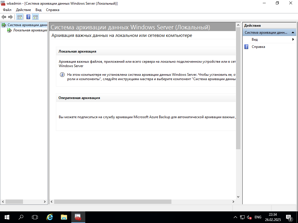Toggle the console tree pane toolbar button

[19, 17]
